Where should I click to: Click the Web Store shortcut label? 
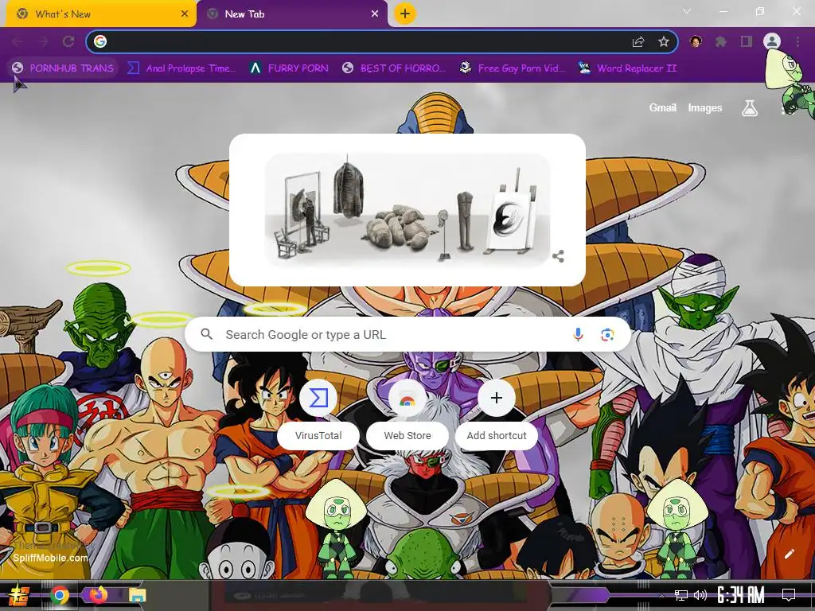(407, 435)
